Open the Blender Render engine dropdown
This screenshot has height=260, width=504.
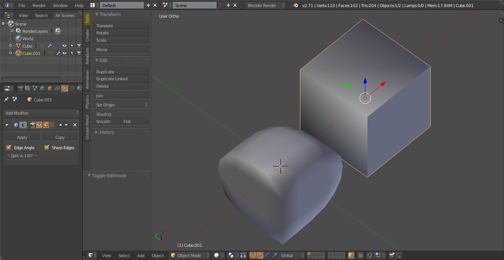tap(265, 6)
